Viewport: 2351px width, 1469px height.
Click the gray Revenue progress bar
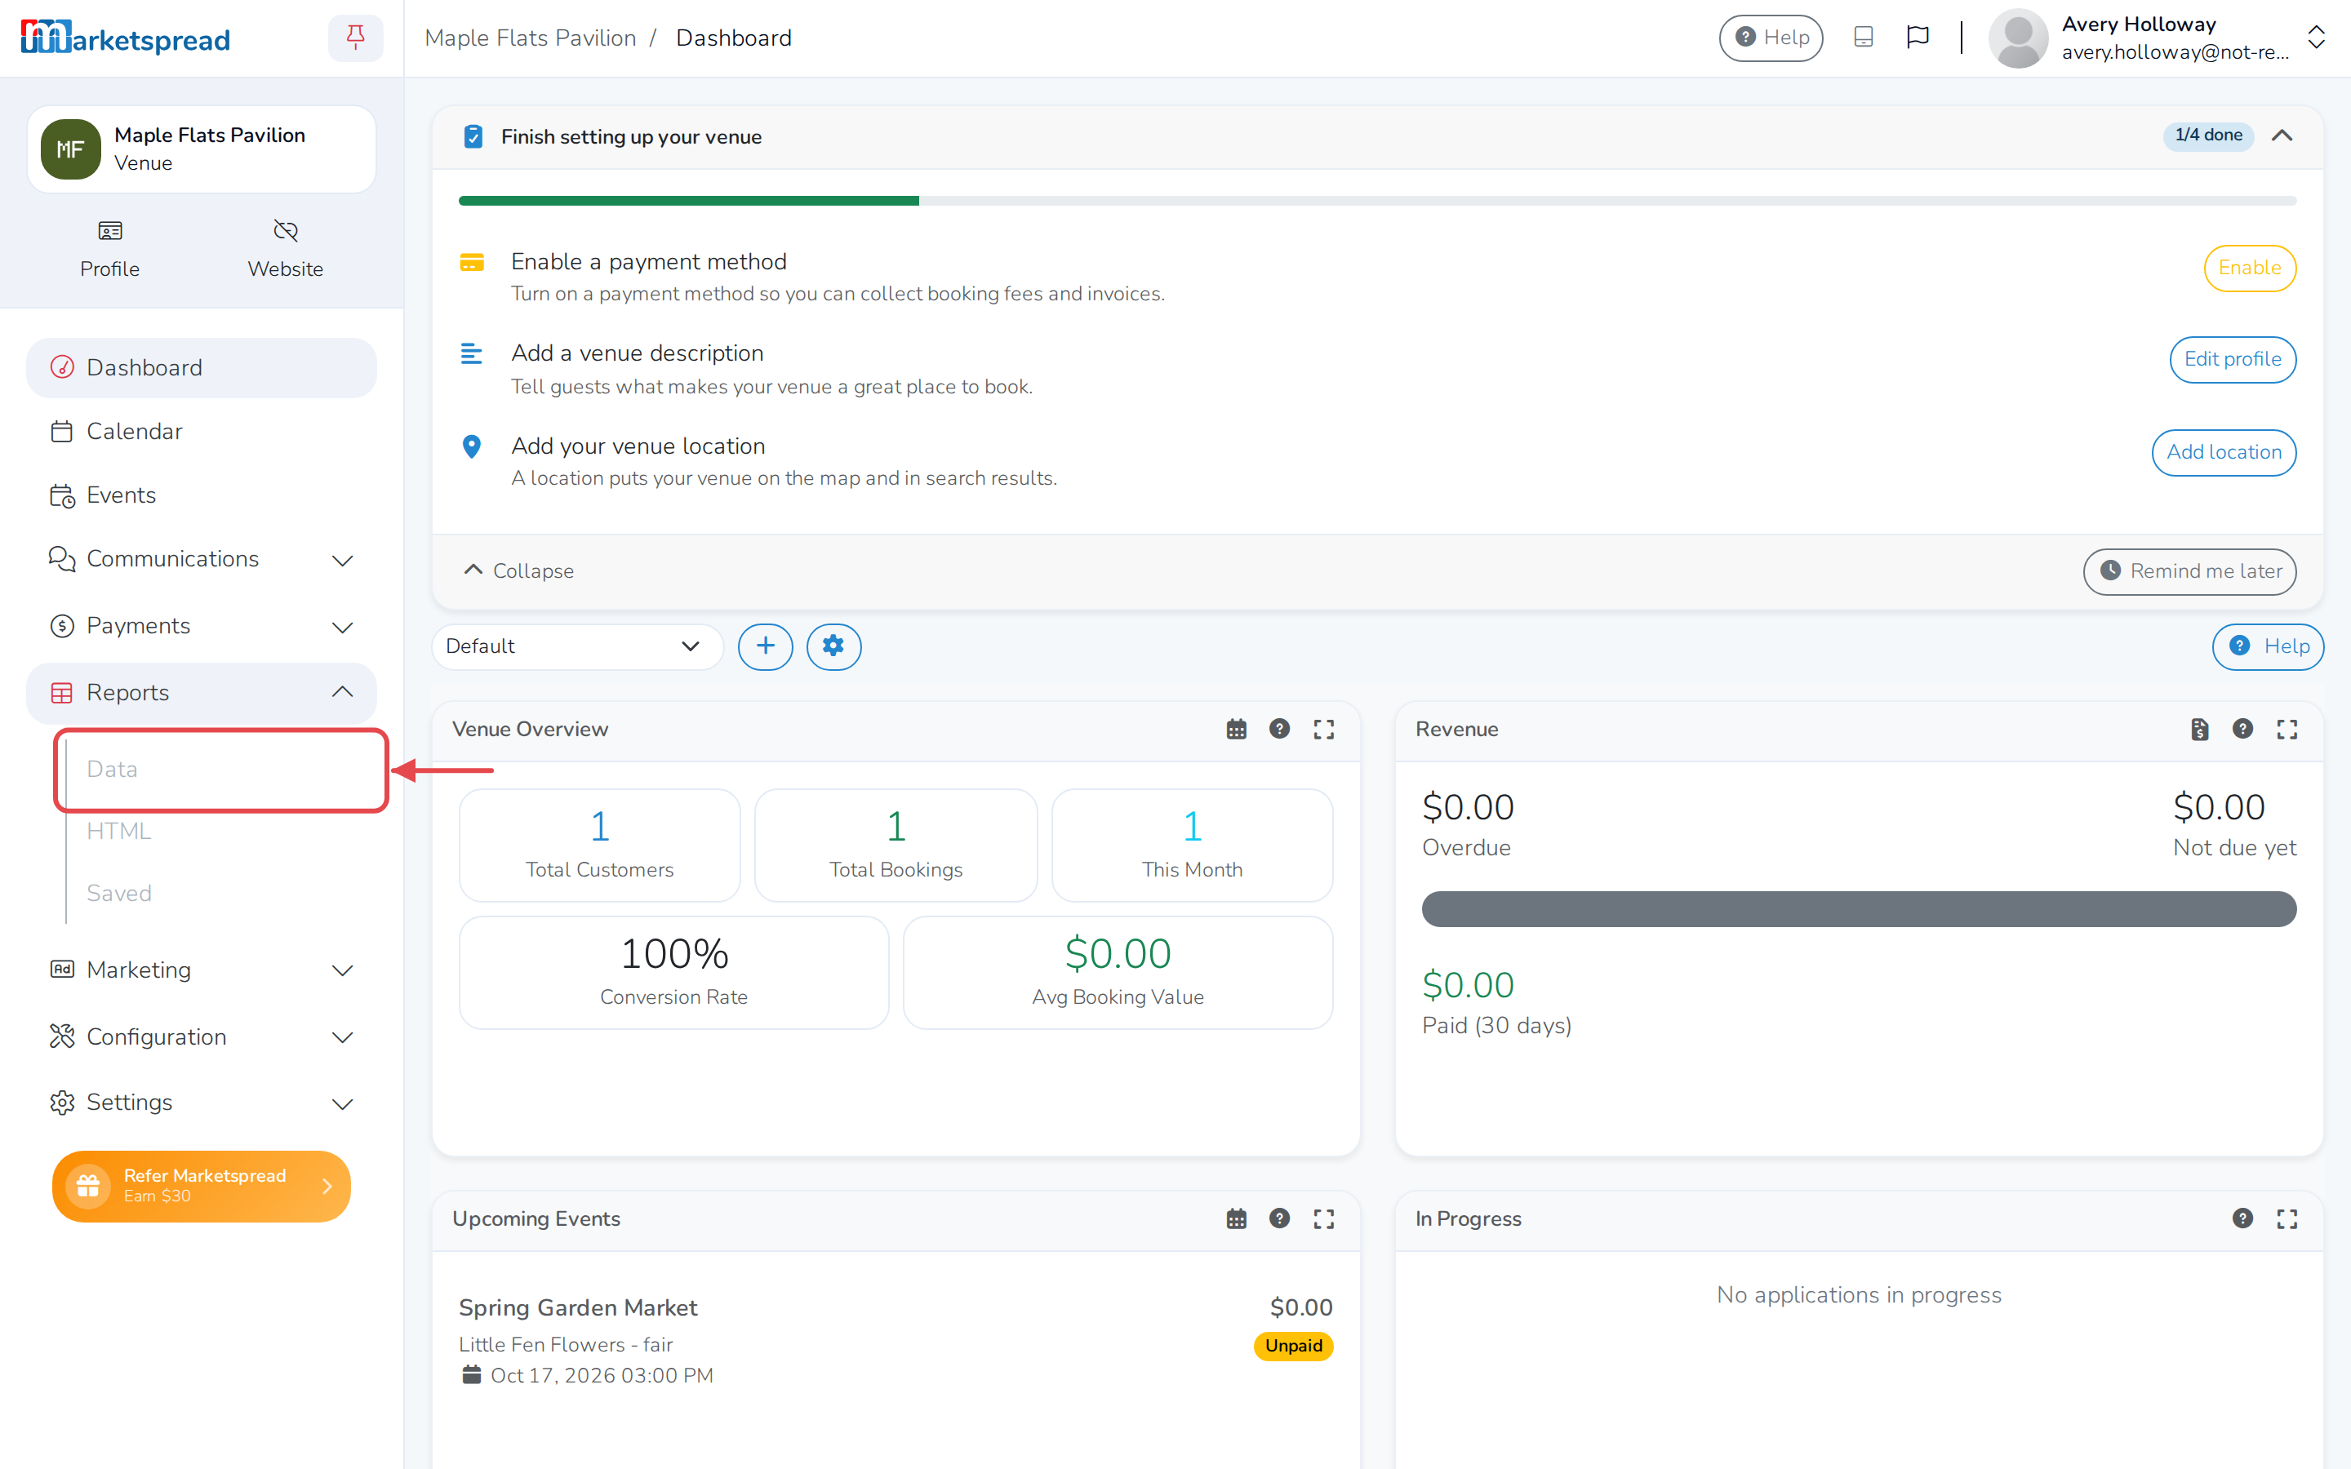click(x=1859, y=909)
